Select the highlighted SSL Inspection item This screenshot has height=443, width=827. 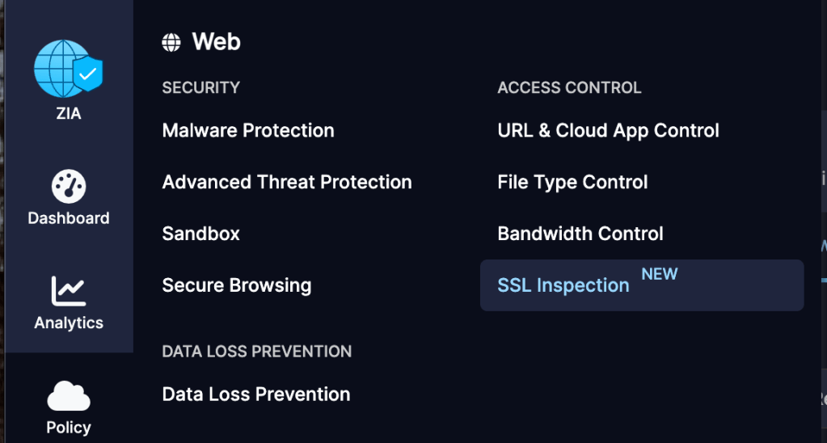[x=563, y=286]
